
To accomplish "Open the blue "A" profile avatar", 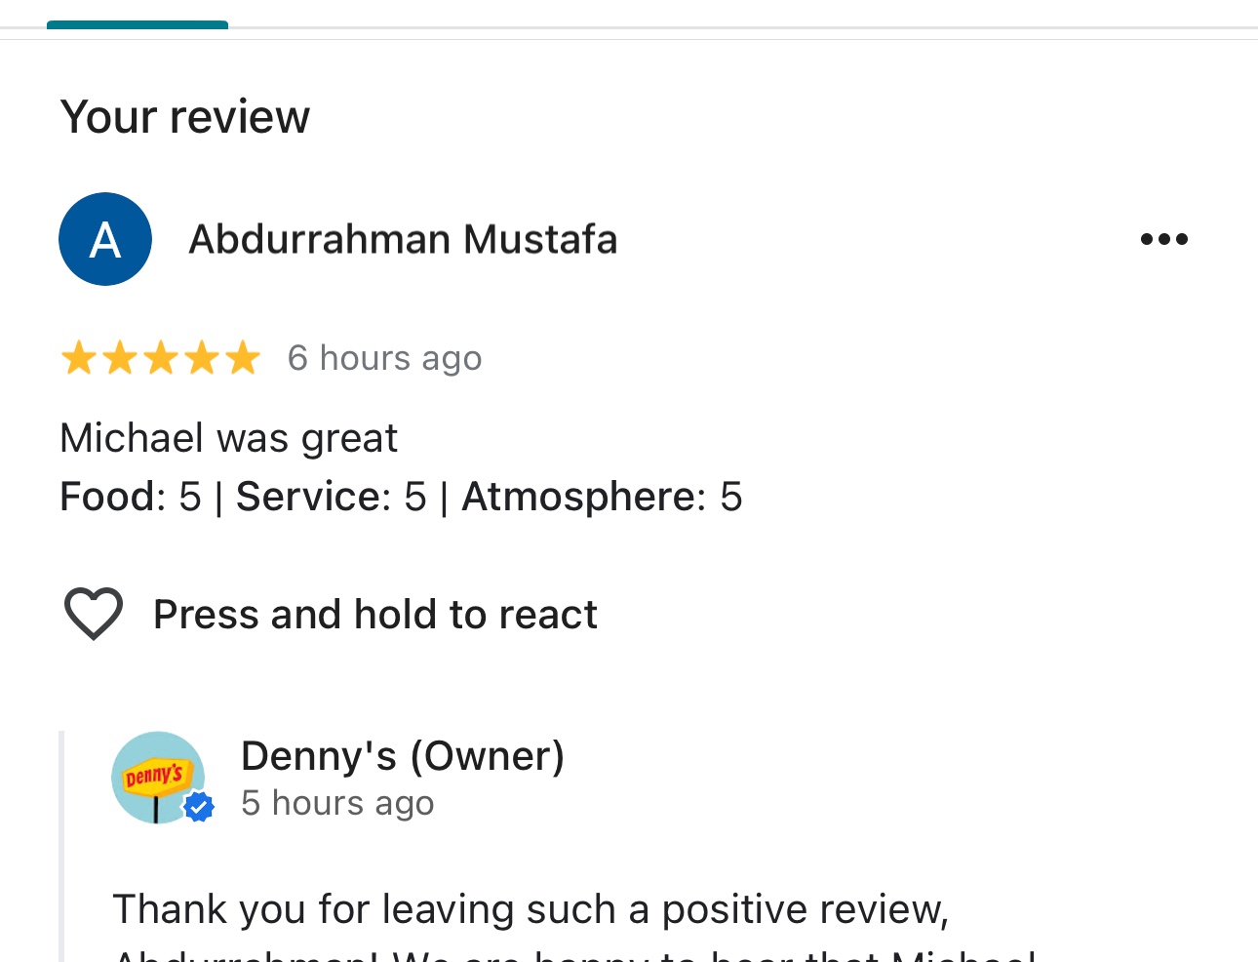I will (105, 239).
